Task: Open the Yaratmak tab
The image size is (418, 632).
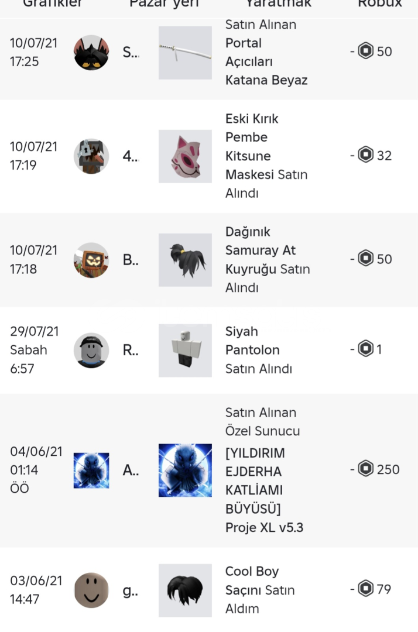Action: (x=278, y=5)
